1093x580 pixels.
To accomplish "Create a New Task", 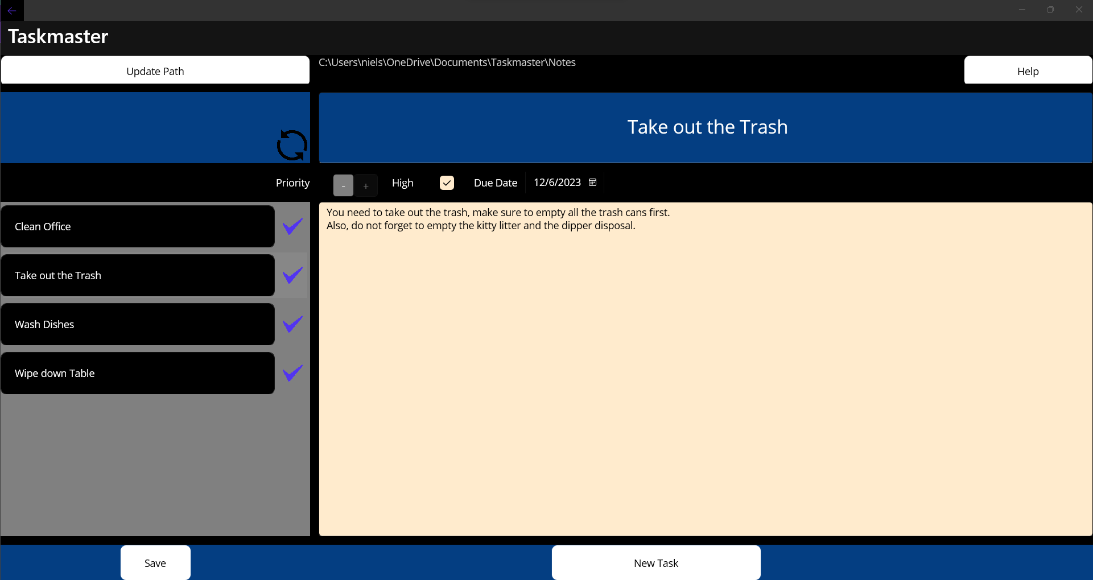I will click(655, 563).
